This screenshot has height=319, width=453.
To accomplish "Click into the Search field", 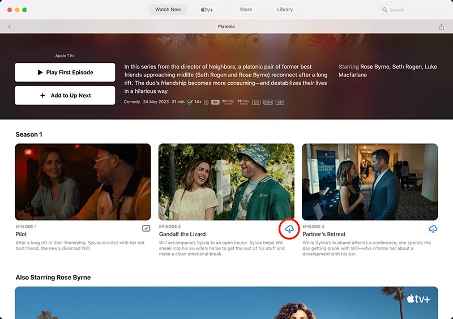I will (414, 10).
